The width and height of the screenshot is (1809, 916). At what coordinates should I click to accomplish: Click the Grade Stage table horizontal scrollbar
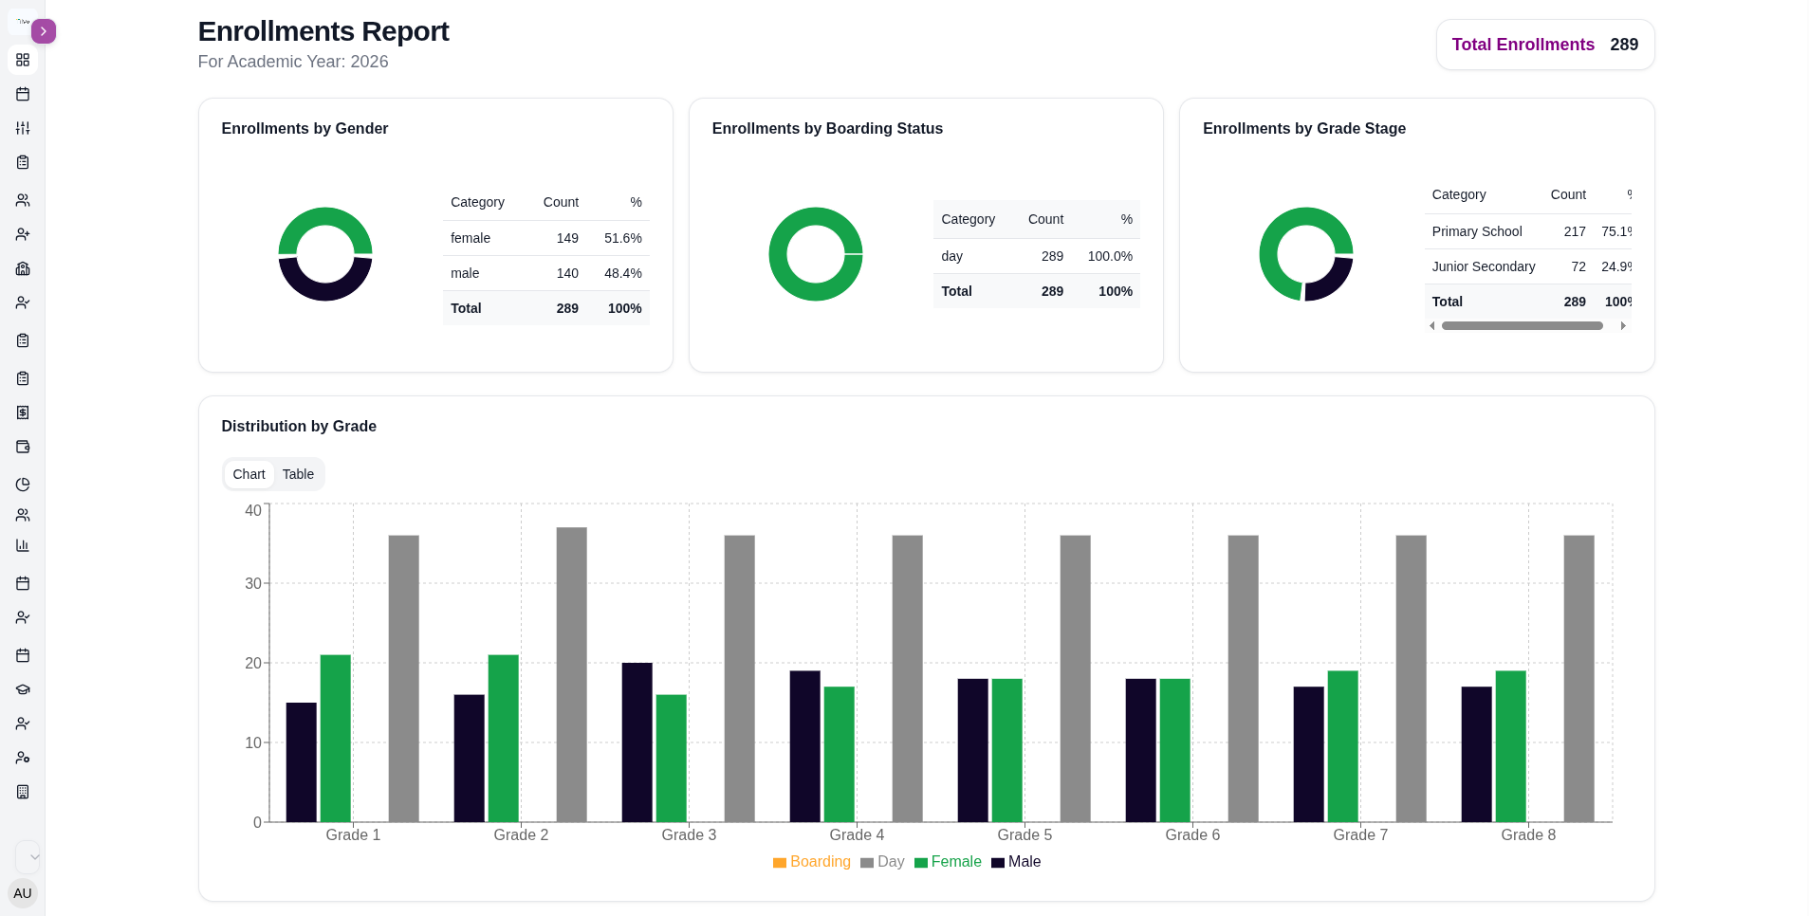1522,326
